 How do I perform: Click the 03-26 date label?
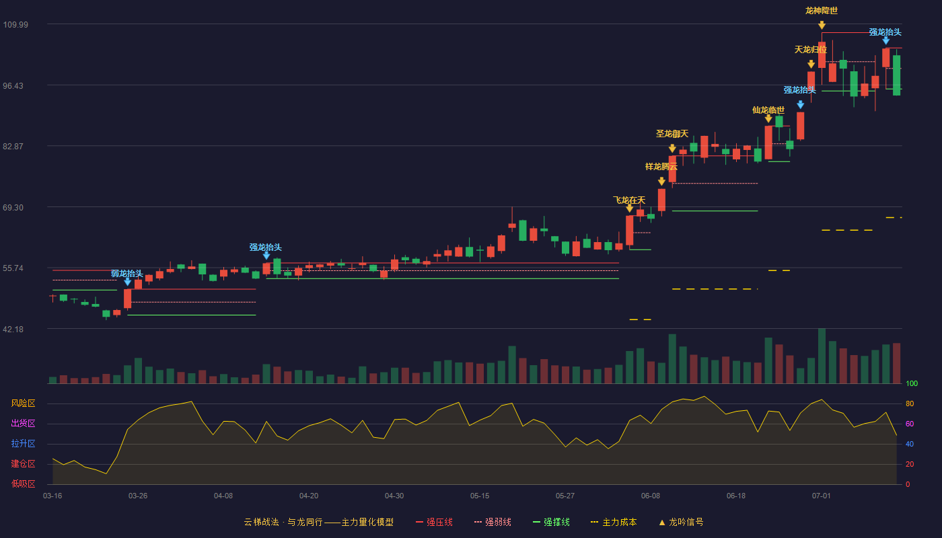[138, 496]
